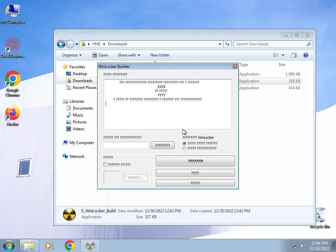Open File Explorer from taskbar
336x252 pixels.
[29, 245]
